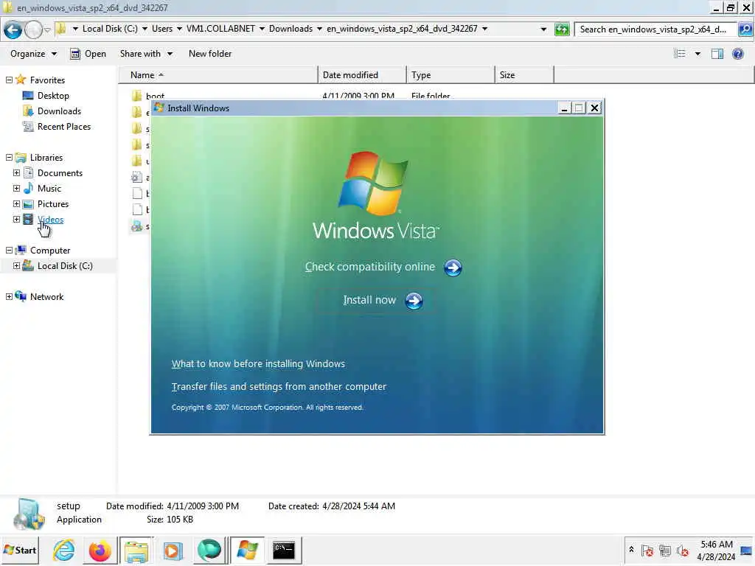Open Transfer files and settings from another computer
This screenshot has height=566, width=755.
tap(279, 386)
